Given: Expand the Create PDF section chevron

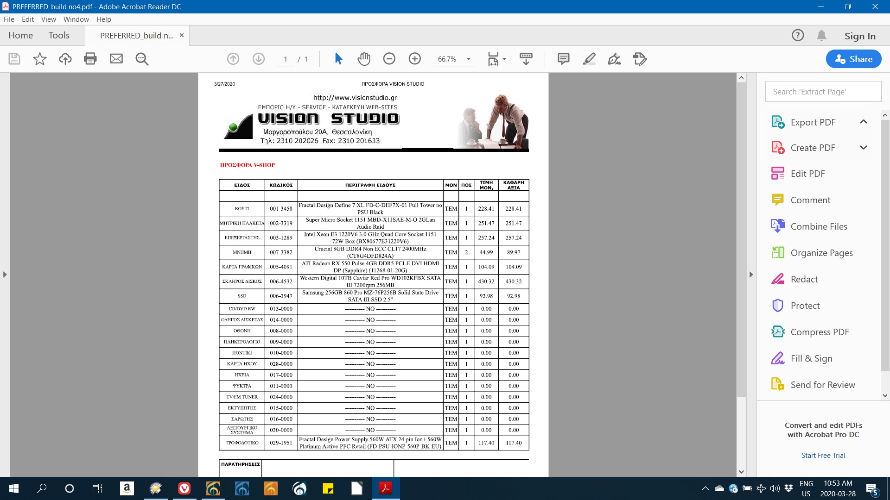Looking at the screenshot, I should point(864,148).
